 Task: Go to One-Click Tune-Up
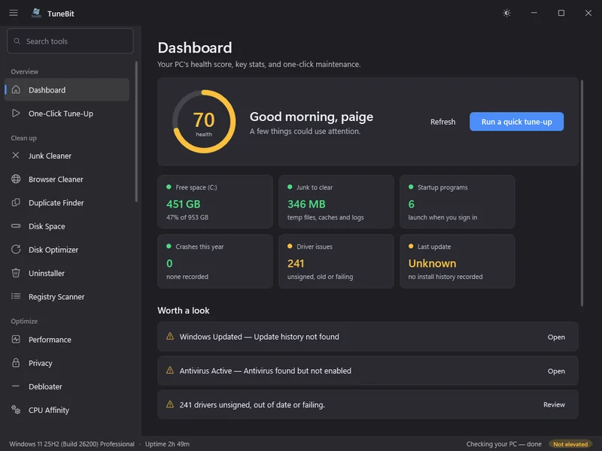67,114
